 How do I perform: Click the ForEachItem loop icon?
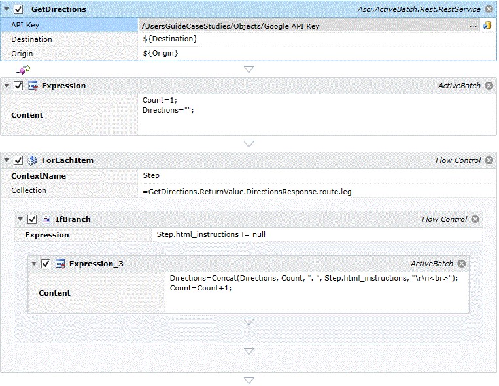(33, 160)
